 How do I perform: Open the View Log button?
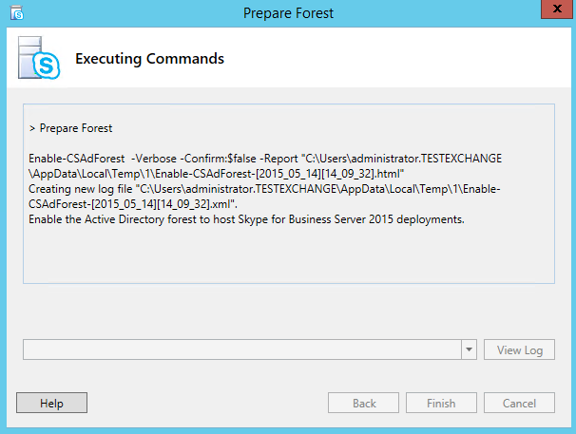(x=519, y=349)
